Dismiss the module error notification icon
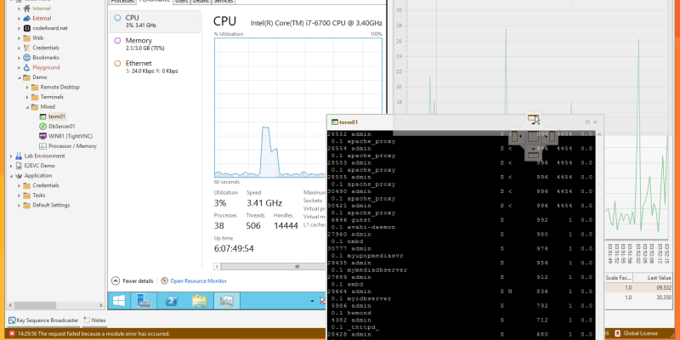Viewport: 680px width, 340px height. (x=11, y=333)
